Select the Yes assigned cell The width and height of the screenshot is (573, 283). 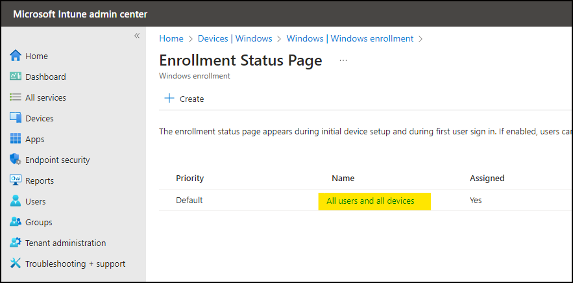pyautogui.click(x=476, y=201)
